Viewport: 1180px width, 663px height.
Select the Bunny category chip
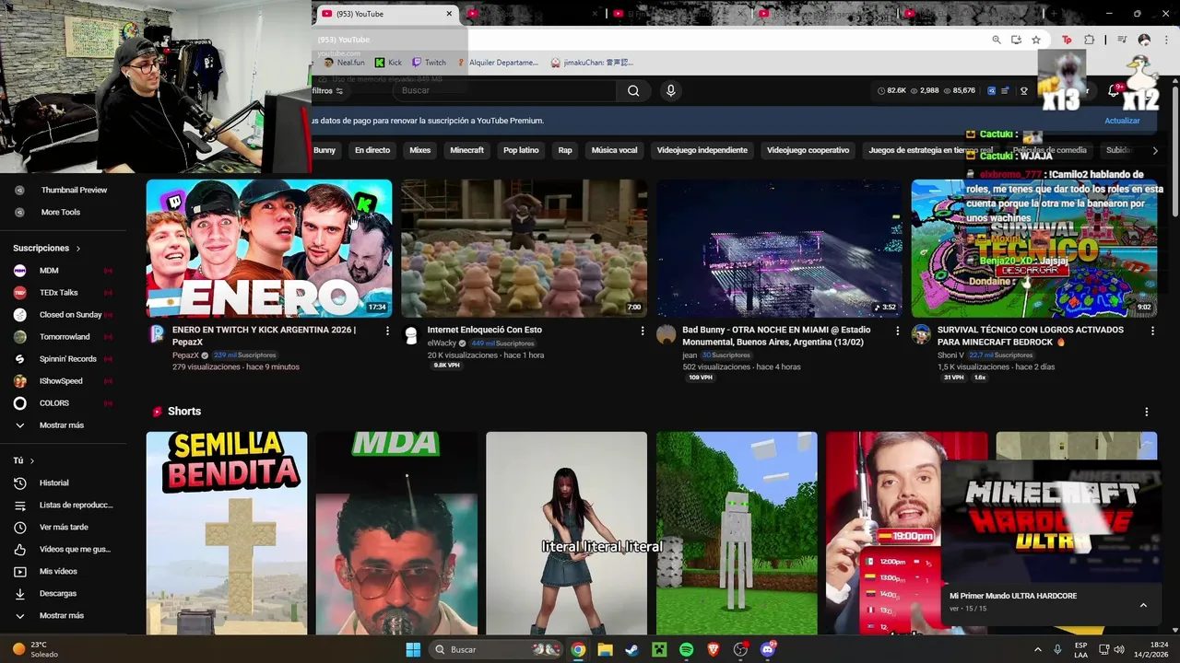[324, 150]
